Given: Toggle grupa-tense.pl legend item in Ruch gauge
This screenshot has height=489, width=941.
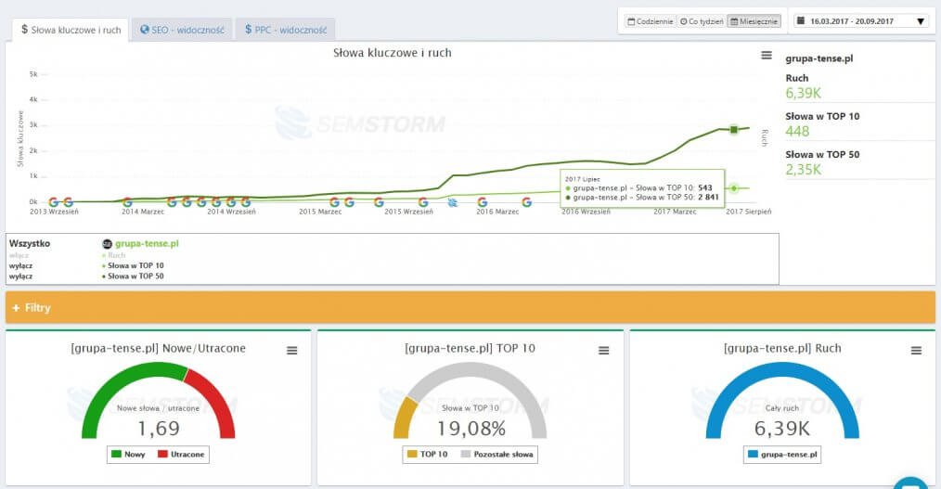Looking at the screenshot, I should [x=782, y=454].
